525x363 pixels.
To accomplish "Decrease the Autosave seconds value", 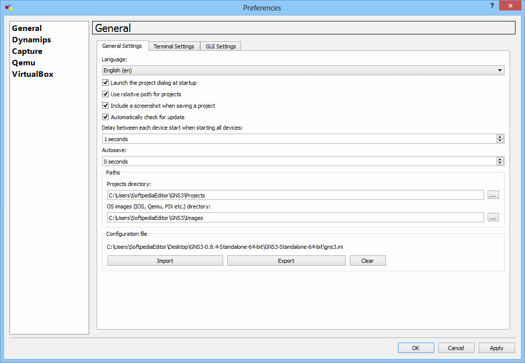I will [500, 163].
